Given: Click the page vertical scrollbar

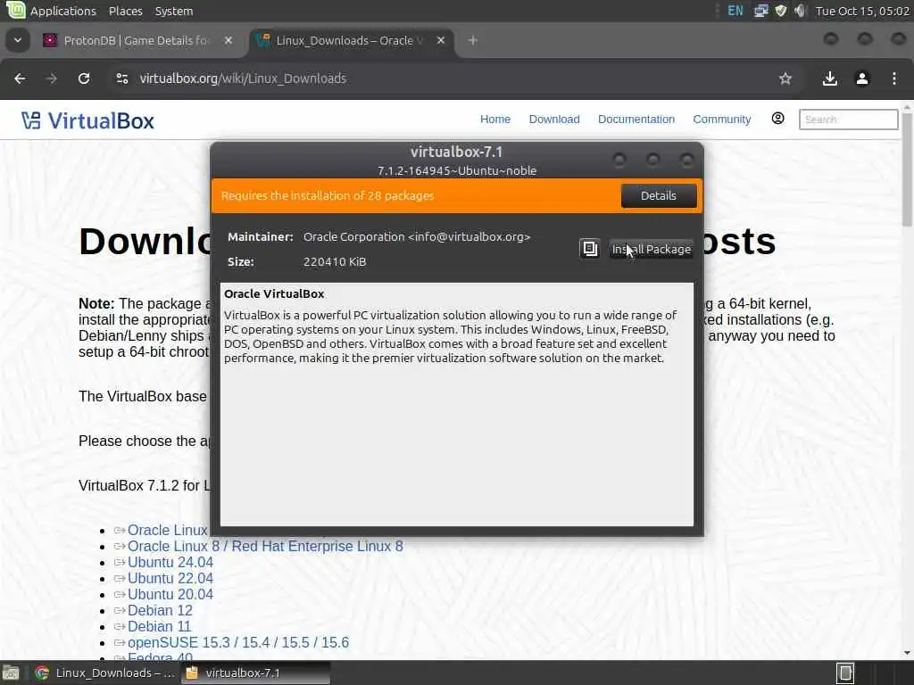Looking at the screenshot, I should 907,169.
